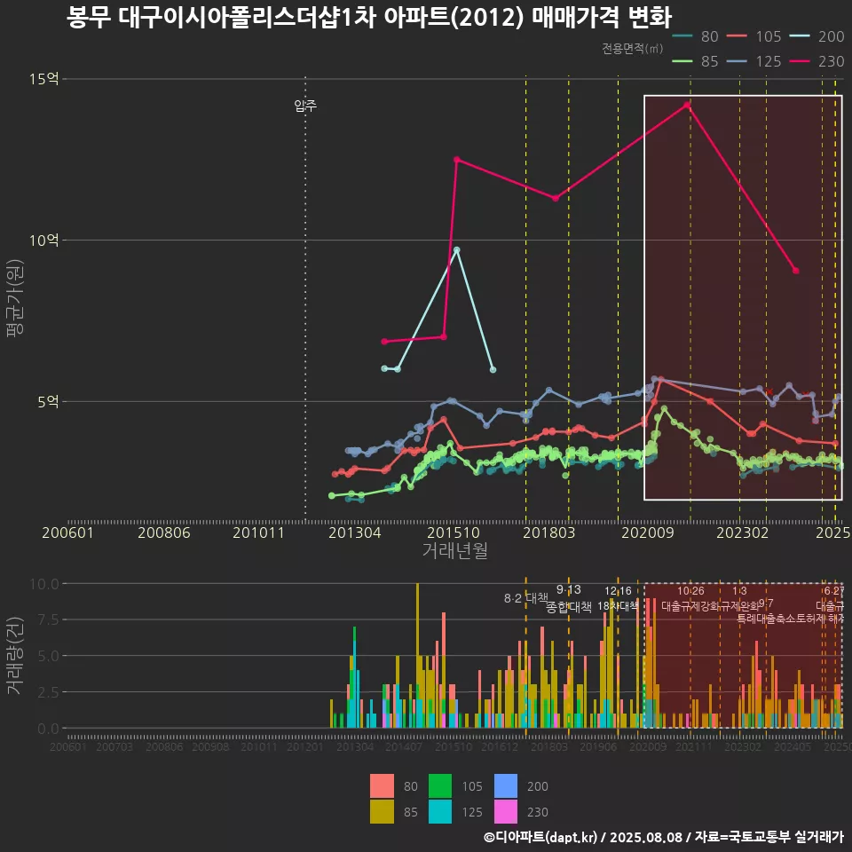Click the 평균가(원) y-axis title
The width and height of the screenshot is (852, 852).
point(15,298)
